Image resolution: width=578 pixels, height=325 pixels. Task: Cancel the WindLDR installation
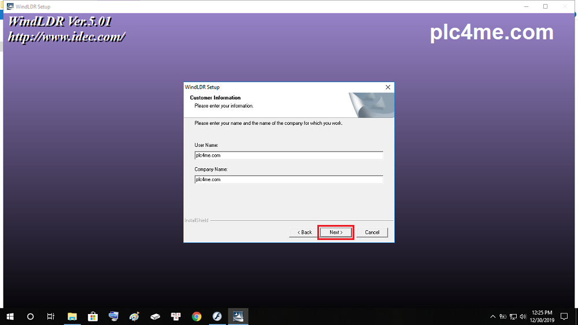[x=372, y=232]
